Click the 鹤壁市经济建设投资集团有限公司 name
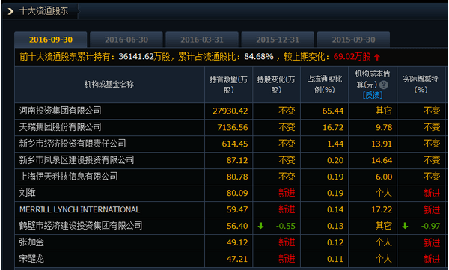 (81, 226)
